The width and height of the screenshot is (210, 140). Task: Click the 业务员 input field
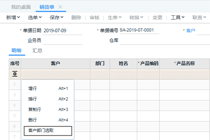pyautogui.click(x=62, y=40)
